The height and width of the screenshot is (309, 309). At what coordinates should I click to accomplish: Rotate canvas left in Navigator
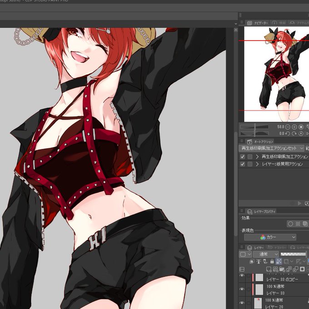[x=288, y=134]
